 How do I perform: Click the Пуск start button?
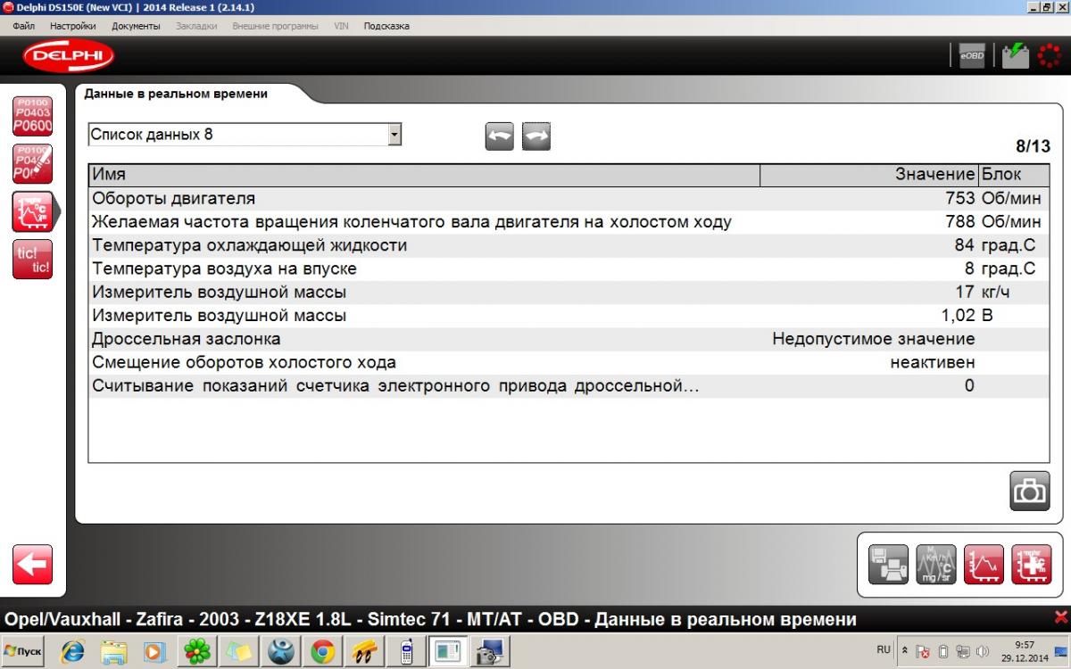tap(23, 652)
